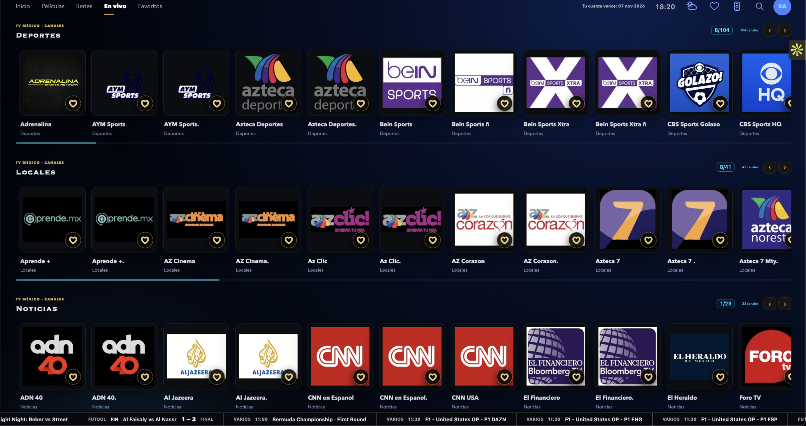806x426 pixels.
Task: Toggle favorite heart on Aprende +
Action: pyautogui.click(x=73, y=240)
